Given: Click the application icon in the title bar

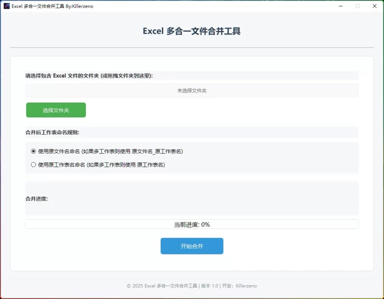Looking at the screenshot, I should [6, 6].
